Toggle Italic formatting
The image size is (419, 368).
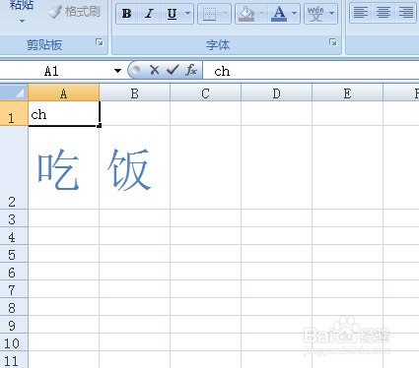point(150,14)
